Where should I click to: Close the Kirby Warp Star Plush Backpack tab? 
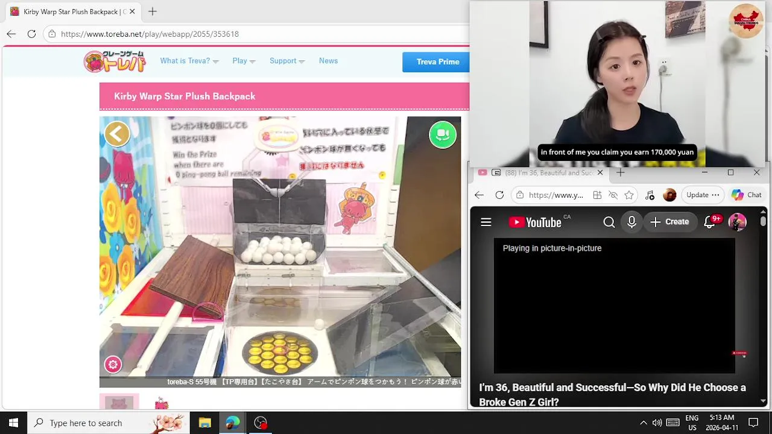(x=132, y=11)
